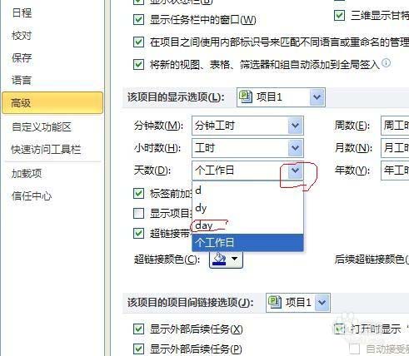This screenshot has width=409, height=356.
Task: Toggle 标签前加 checkbox
Action: [138, 193]
